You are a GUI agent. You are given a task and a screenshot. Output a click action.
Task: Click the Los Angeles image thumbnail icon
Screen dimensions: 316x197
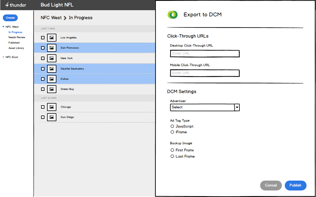[52, 38]
